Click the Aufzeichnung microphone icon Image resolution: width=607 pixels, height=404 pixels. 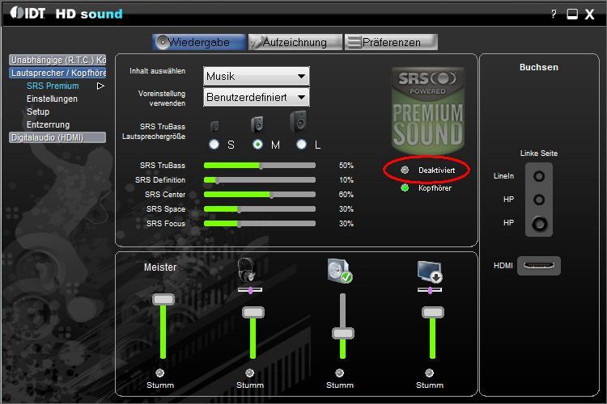point(257,43)
